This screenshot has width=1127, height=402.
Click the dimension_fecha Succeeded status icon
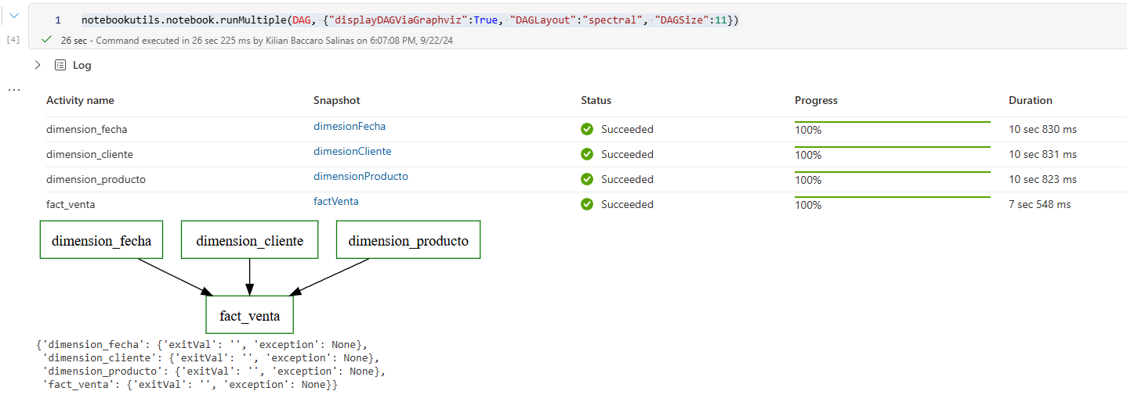click(587, 129)
